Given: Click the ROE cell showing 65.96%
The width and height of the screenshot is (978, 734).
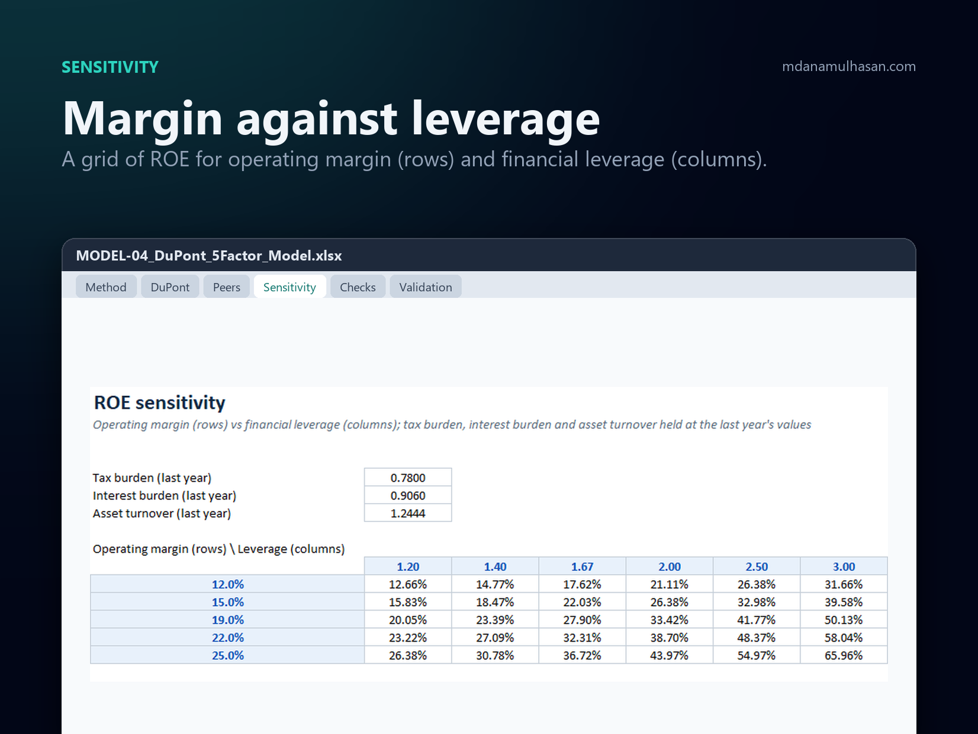Looking at the screenshot, I should tap(844, 655).
